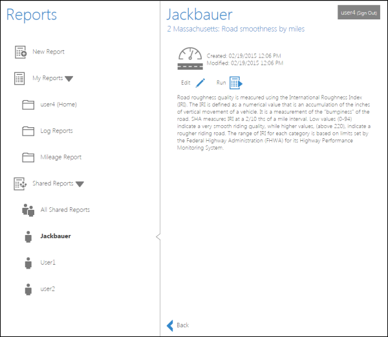This screenshot has height=337, width=388.
Task: Collapse the left panel with the divider arrow
Action: [158, 237]
